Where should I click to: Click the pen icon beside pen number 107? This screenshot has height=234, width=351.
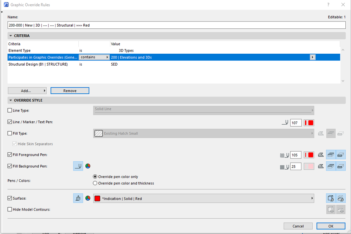pos(285,122)
